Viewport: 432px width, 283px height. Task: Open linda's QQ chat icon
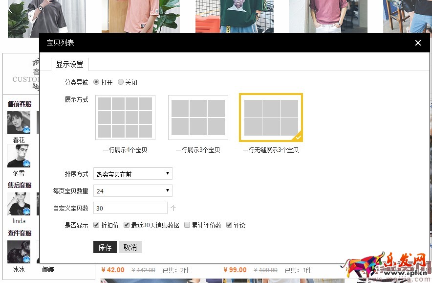click(26, 212)
